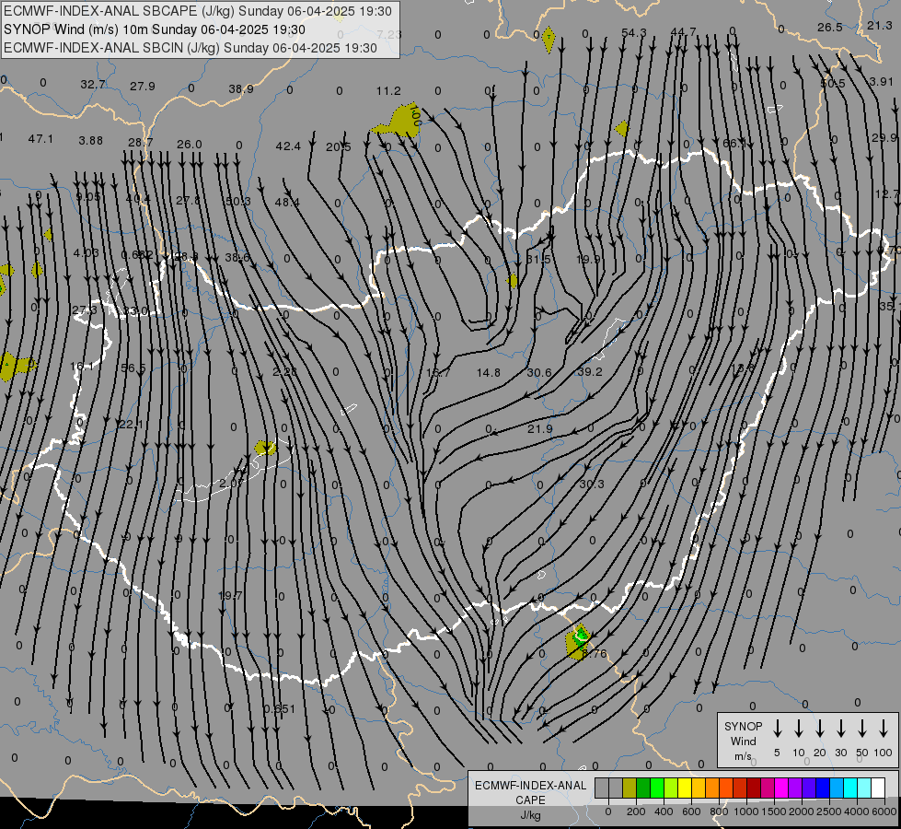Click the 48.4 value on the map
This screenshot has width=901, height=829.
point(287,202)
